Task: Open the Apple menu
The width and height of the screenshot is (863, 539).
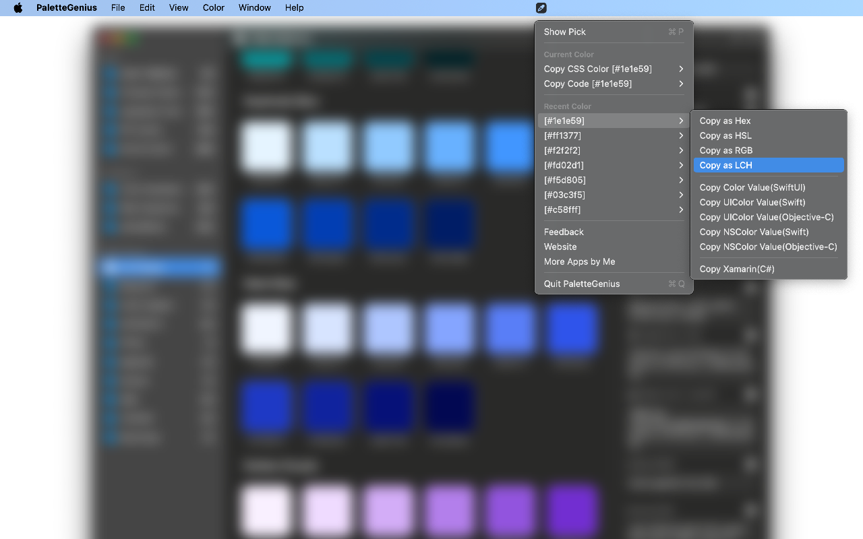Action: (x=18, y=8)
